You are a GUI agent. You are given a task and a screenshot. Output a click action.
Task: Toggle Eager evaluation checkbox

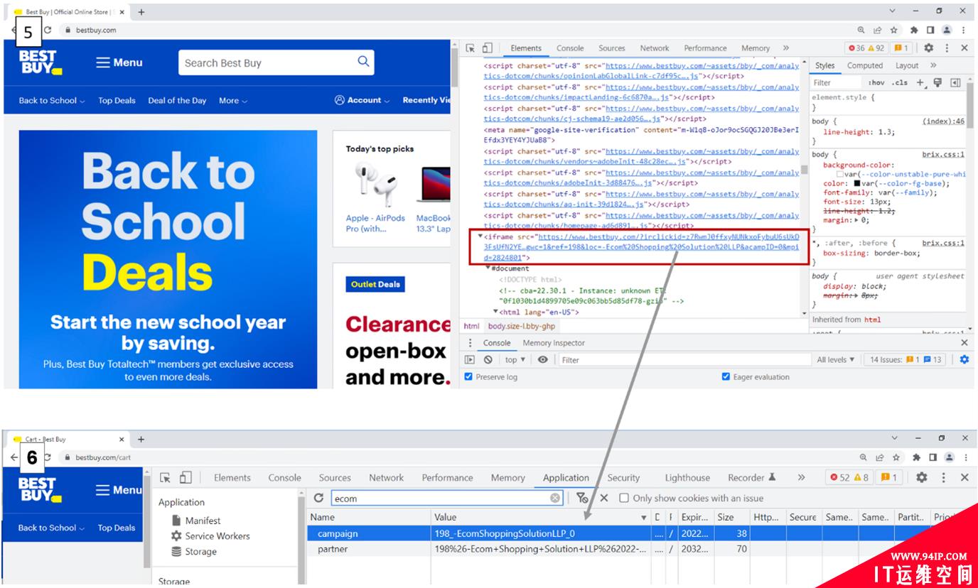(x=726, y=377)
